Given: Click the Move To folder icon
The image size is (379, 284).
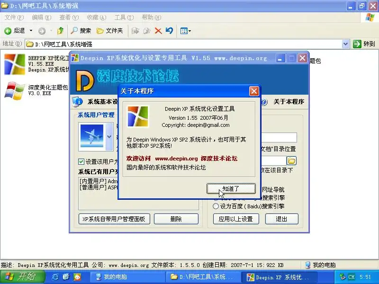Looking at the screenshot, I should tap(135, 31).
